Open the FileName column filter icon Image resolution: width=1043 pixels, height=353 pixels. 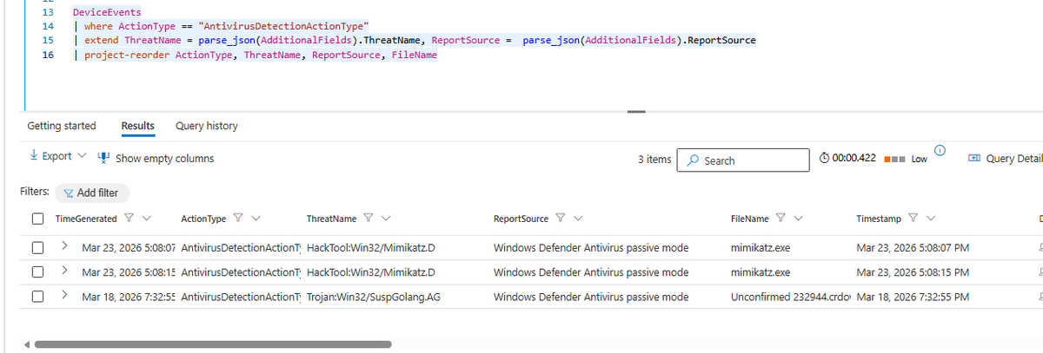click(781, 219)
